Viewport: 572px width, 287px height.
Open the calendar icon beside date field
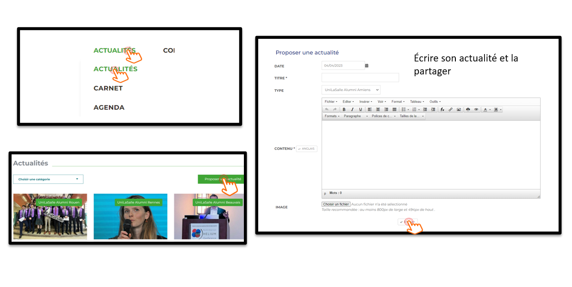(367, 66)
